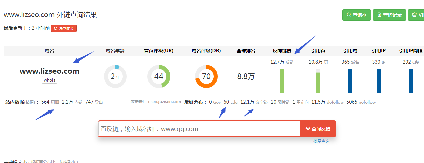Click the 20 图片链 value
Screen dimensions: 424x163
280,102
